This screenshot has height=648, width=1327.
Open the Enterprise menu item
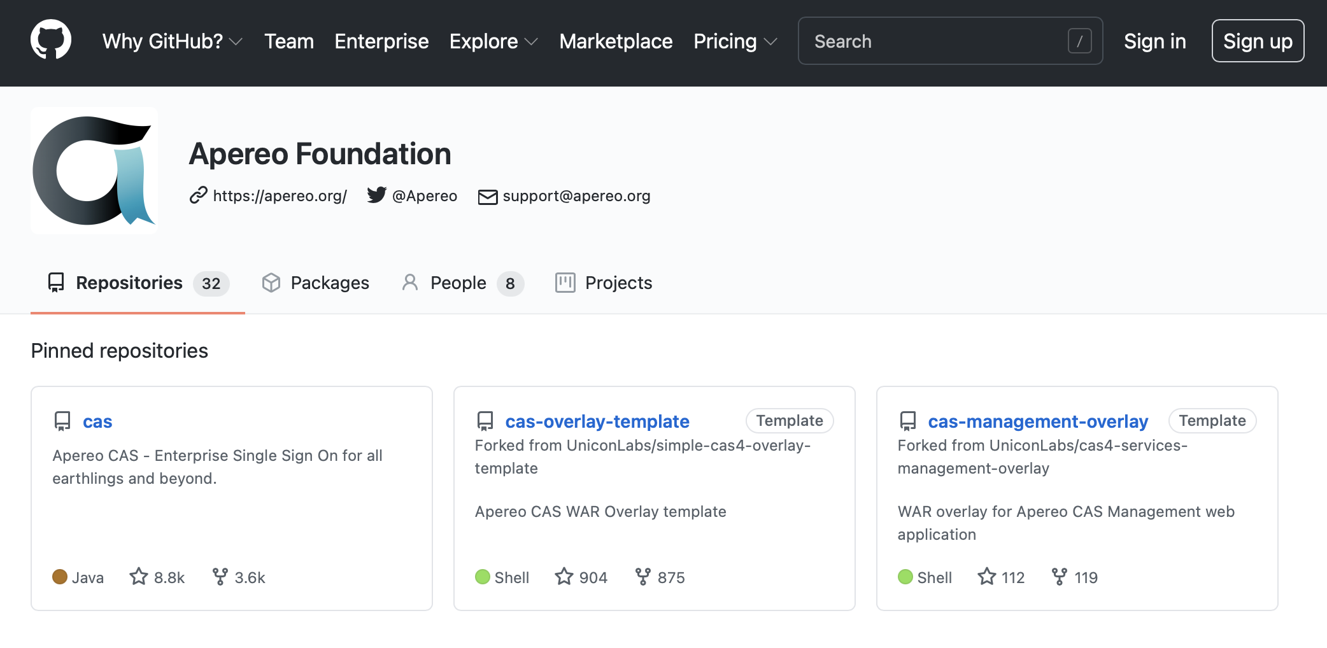pos(381,41)
